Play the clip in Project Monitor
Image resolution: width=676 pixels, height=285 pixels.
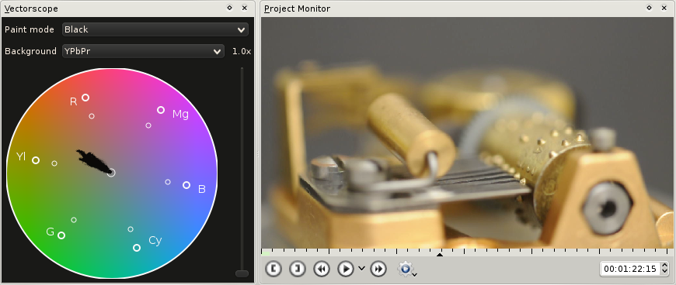coord(346,269)
